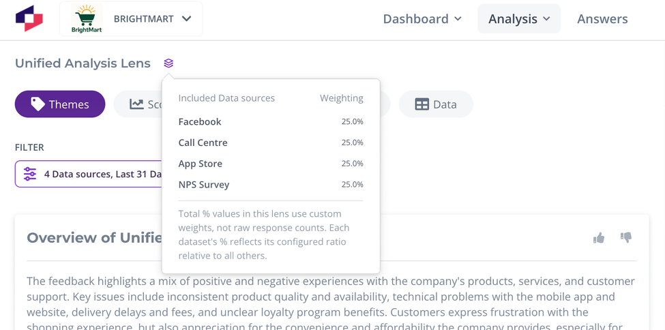665x330 pixels.
Task: Select the Themes tab
Action: click(60, 104)
